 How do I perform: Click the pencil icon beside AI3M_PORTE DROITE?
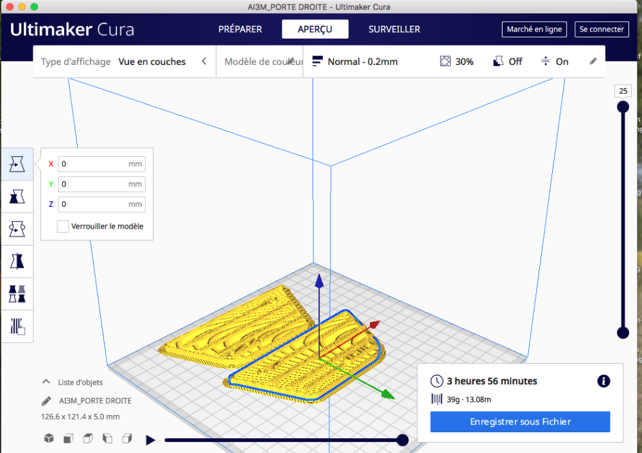point(46,400)
